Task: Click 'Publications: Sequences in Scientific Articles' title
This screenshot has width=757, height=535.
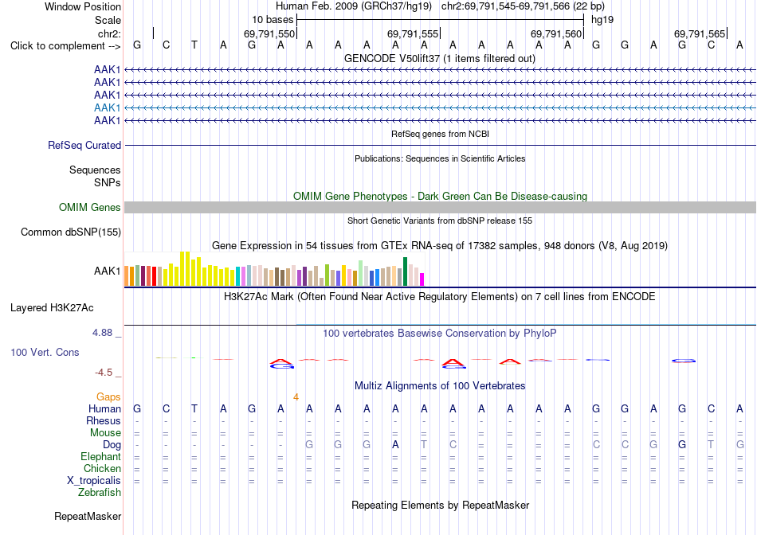Action: (x=440, y=158)
